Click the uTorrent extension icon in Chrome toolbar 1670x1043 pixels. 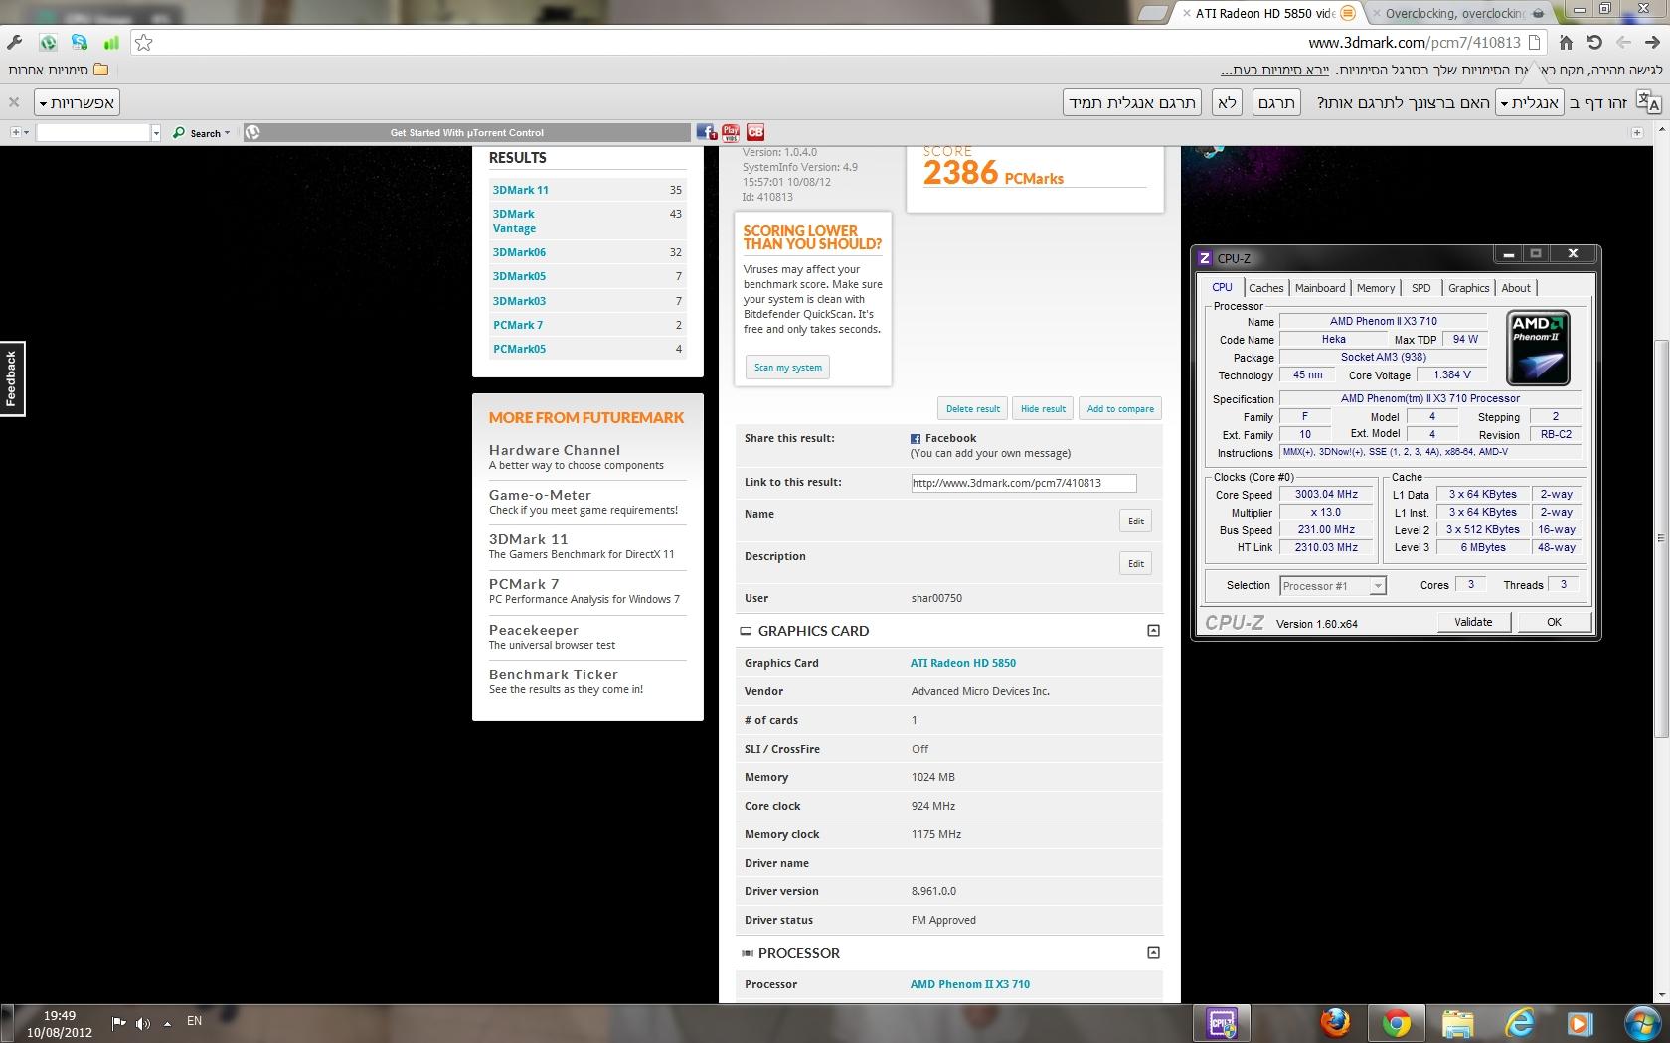[x=48, y=43]
